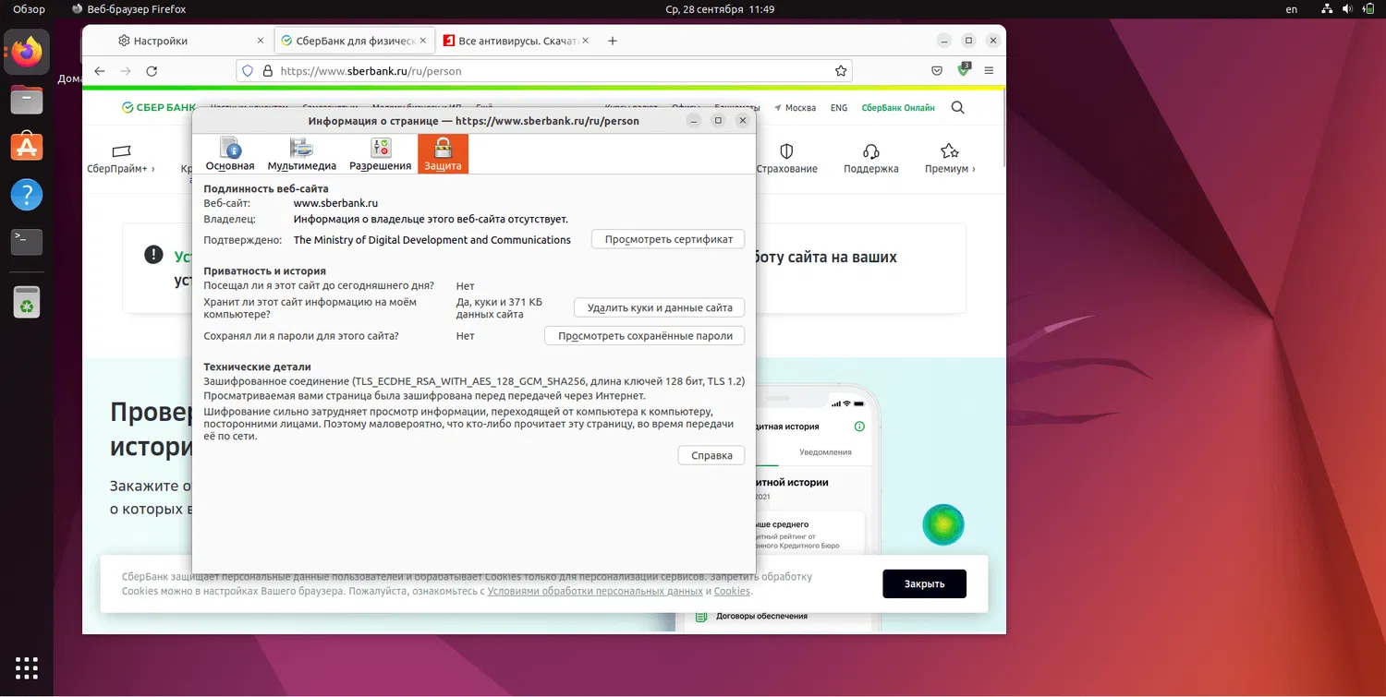Select the Защита tab with padlock icon
The width and height of the screenshot is (1386, 697).
pyautogui.click(x=443, y=154)
